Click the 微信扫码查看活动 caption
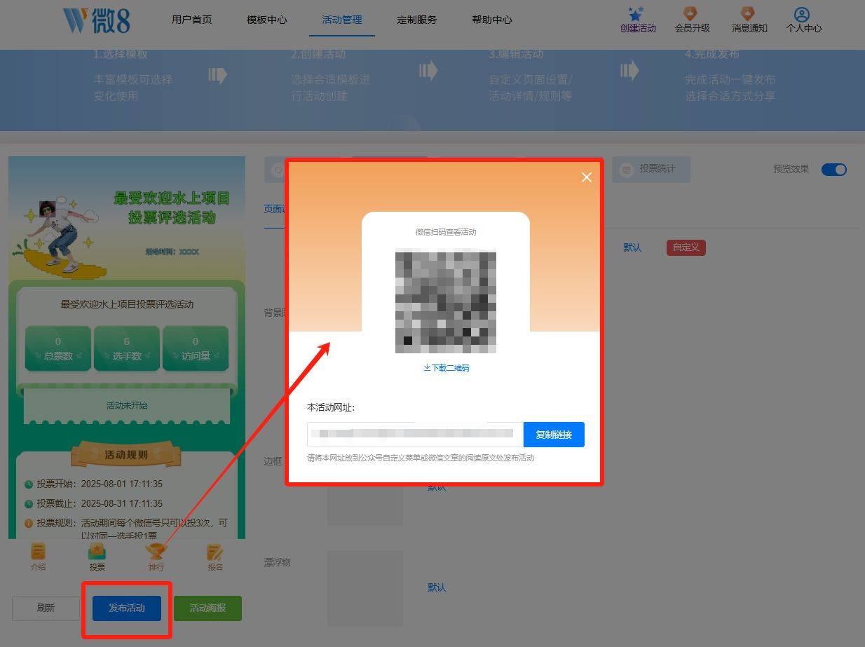Viewport: 865px width, 647px height. 446,232
